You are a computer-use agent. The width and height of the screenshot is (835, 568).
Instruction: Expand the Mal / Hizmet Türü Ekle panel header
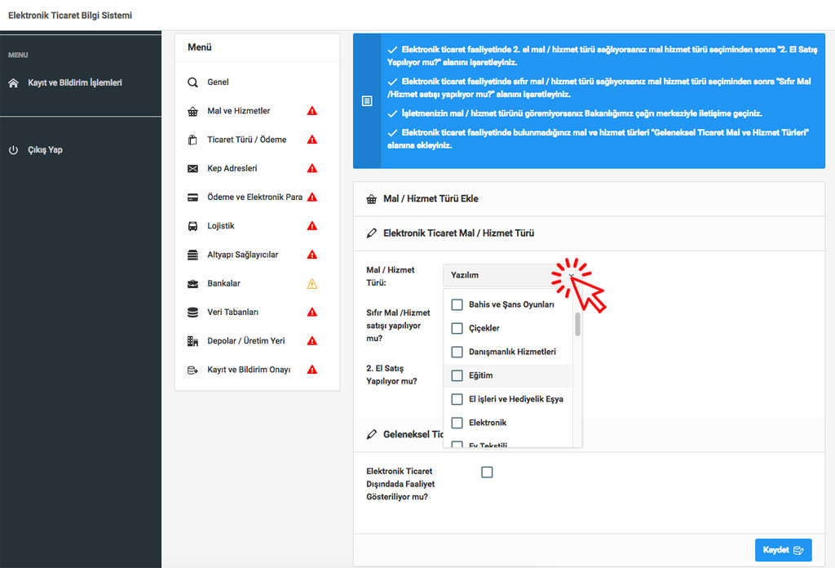[431, 199]
